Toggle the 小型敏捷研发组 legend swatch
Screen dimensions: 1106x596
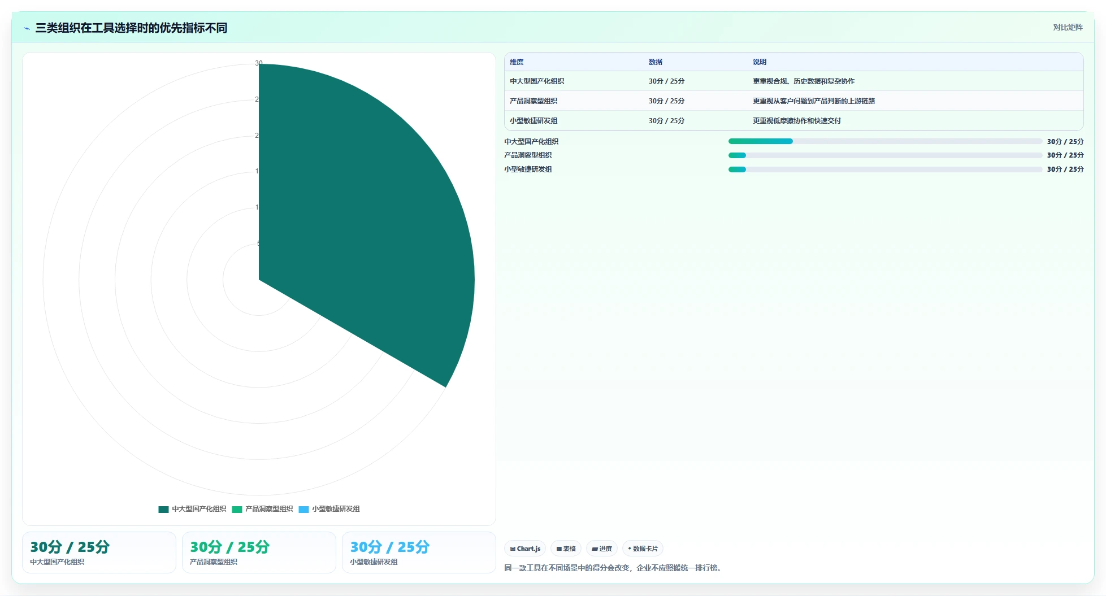[x=303, y=509]
